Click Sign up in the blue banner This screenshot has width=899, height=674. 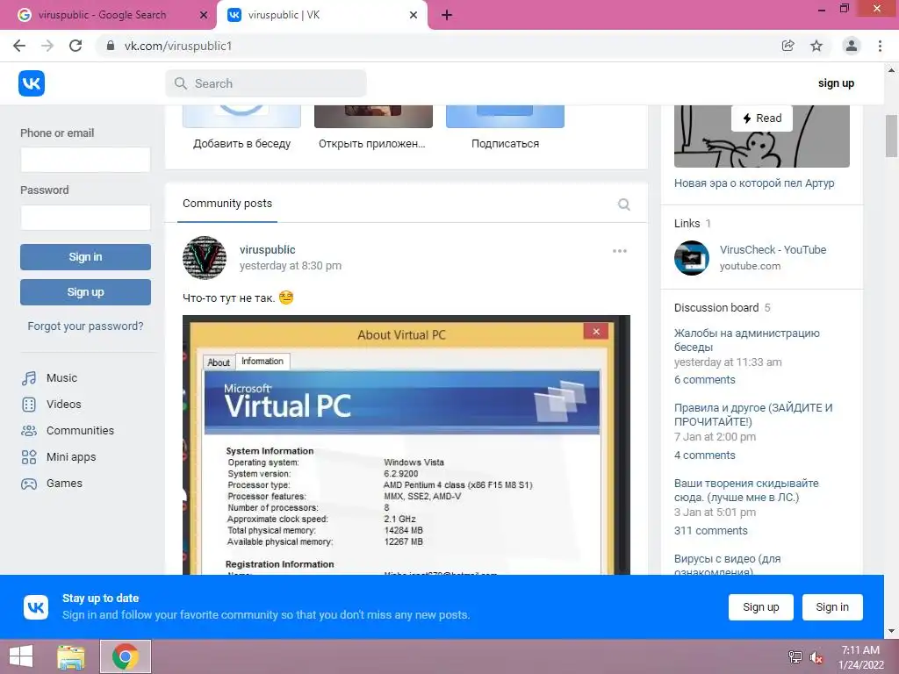[x=761, y=607]
